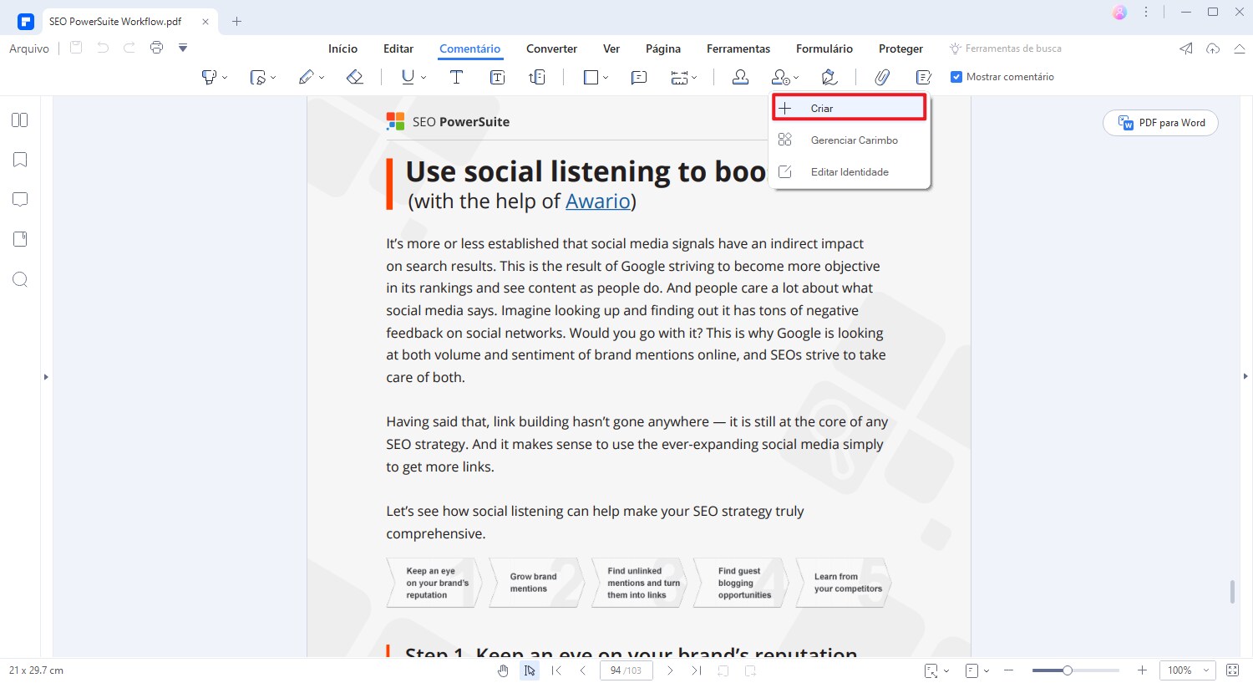Activate the select cursor tool

[x=530, y=670]
